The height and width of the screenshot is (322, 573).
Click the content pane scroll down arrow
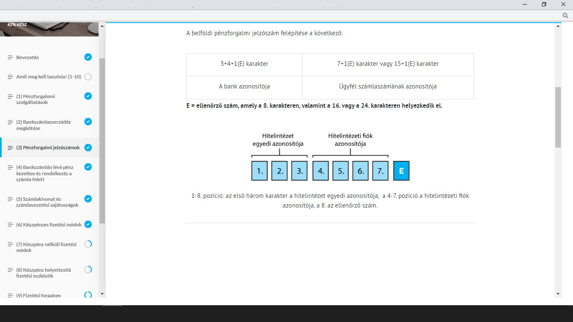click(558, 294)
